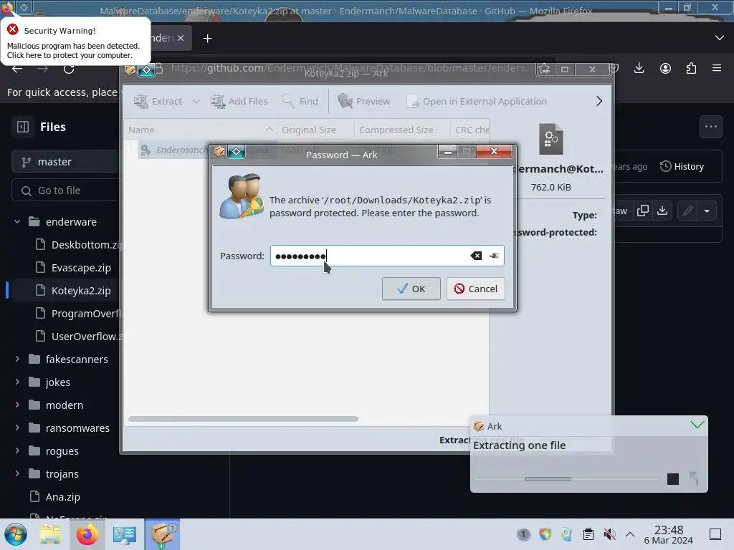The image size is (734, 550).
Task: Open Firefox account icon
Action: coord(665,68)
